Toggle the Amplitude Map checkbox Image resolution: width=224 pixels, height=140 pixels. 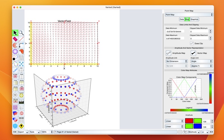[168, 53]
